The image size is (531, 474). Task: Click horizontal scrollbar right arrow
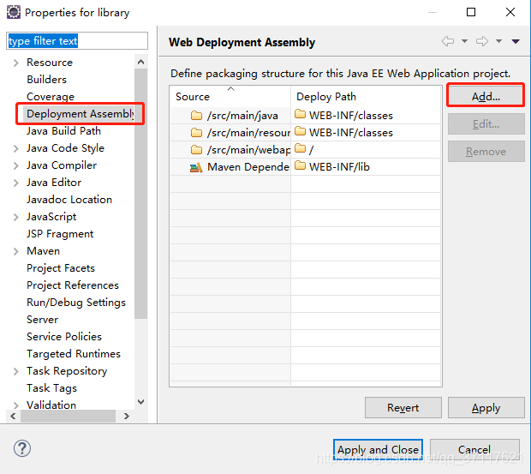click(x=127, y=416)
